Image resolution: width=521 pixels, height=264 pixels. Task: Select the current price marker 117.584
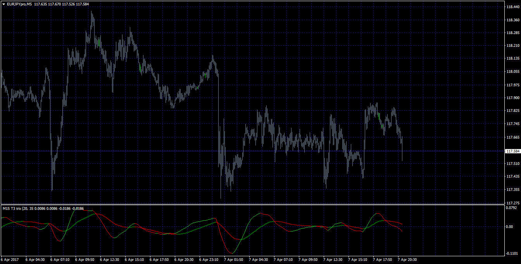(x=512, y=151)
